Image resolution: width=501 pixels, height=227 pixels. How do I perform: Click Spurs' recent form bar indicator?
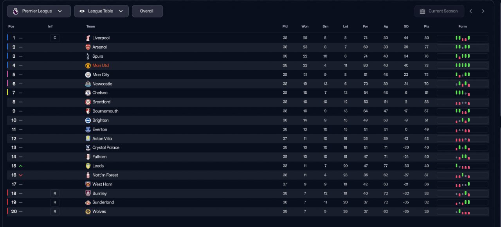click(462, 56)
